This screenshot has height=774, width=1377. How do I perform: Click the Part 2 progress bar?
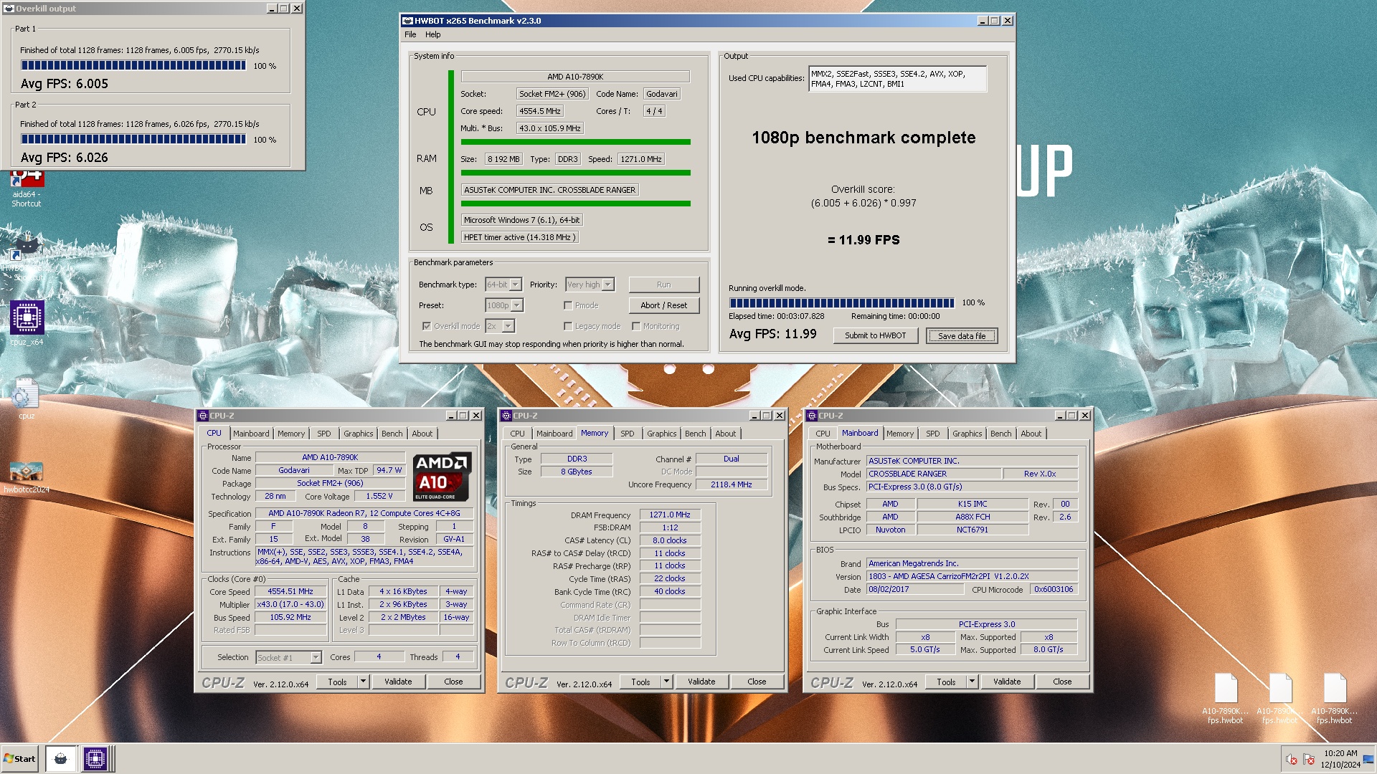133,140
